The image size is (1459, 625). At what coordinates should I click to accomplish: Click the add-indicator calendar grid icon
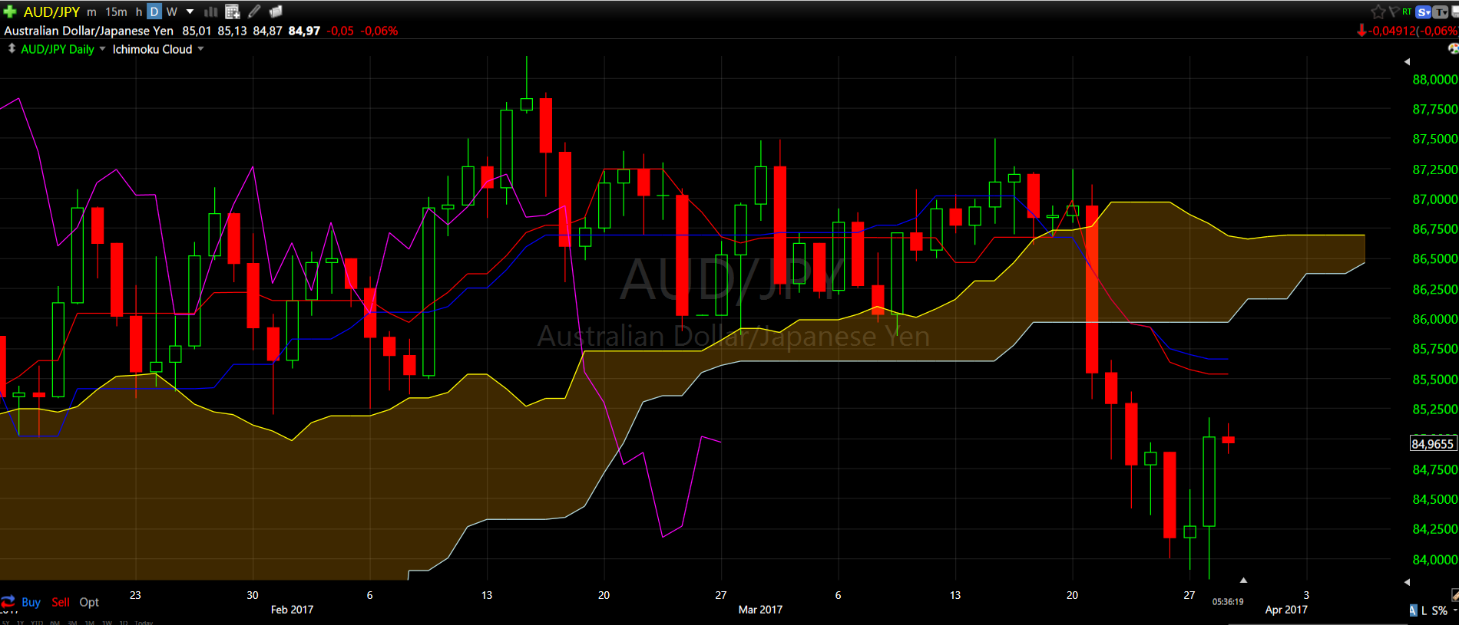point(232,12)
